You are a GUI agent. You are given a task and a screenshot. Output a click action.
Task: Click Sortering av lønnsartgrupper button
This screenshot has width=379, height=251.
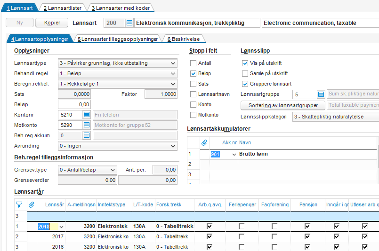click(283, 105)
